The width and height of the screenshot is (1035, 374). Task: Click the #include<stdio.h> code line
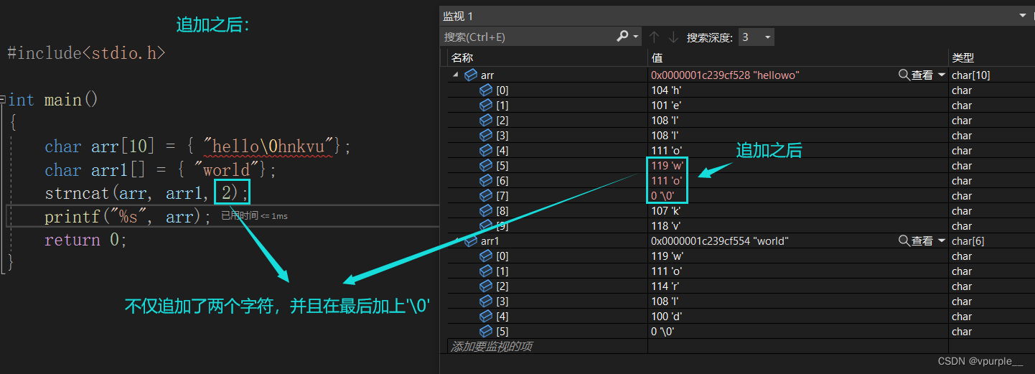(x=86, y=53)
